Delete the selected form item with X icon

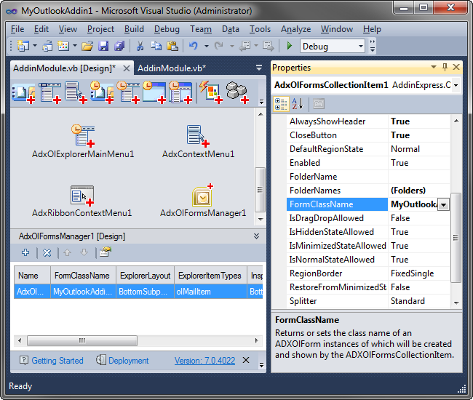click(47, 252)
